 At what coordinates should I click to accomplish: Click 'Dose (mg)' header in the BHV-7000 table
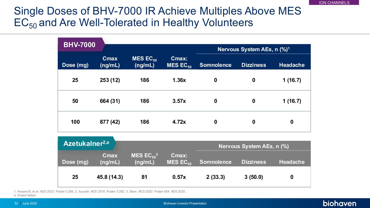(x=75, y=65)
